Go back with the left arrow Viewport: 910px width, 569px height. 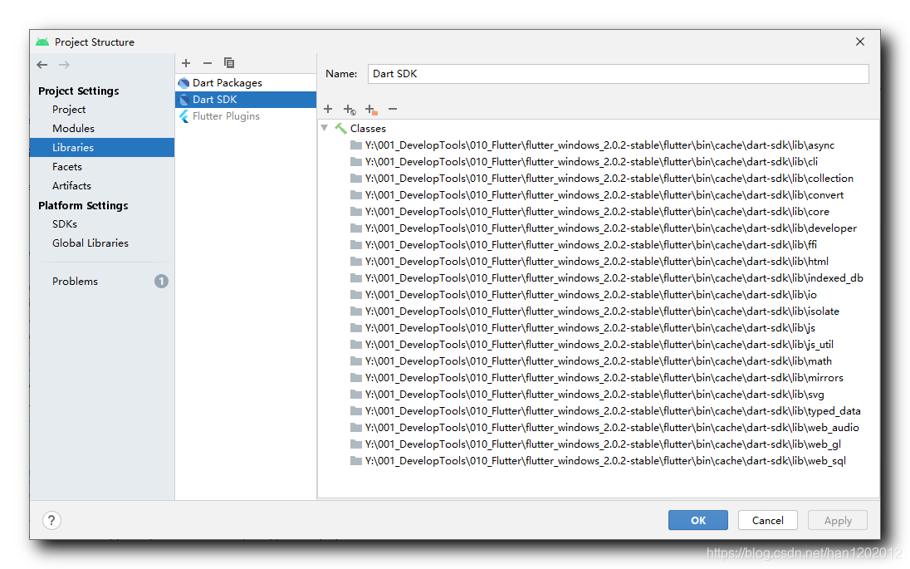(42, 65)
